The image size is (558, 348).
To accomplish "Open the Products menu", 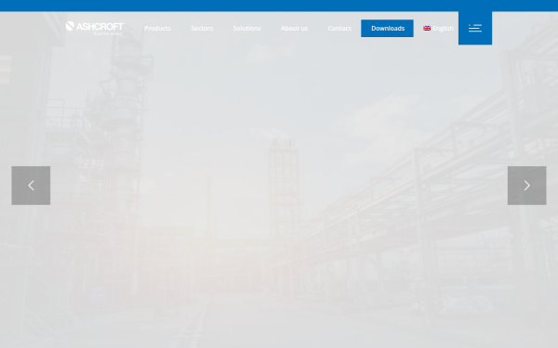I will [x=157, y=29].
